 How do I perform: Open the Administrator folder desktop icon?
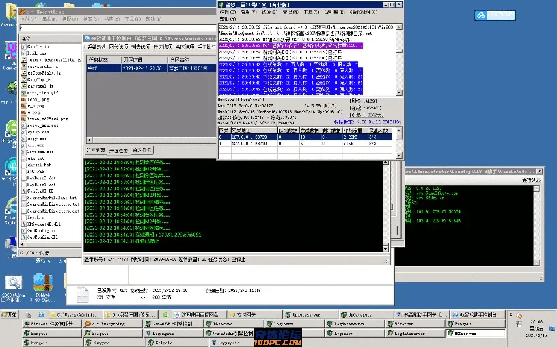[11, 13]
